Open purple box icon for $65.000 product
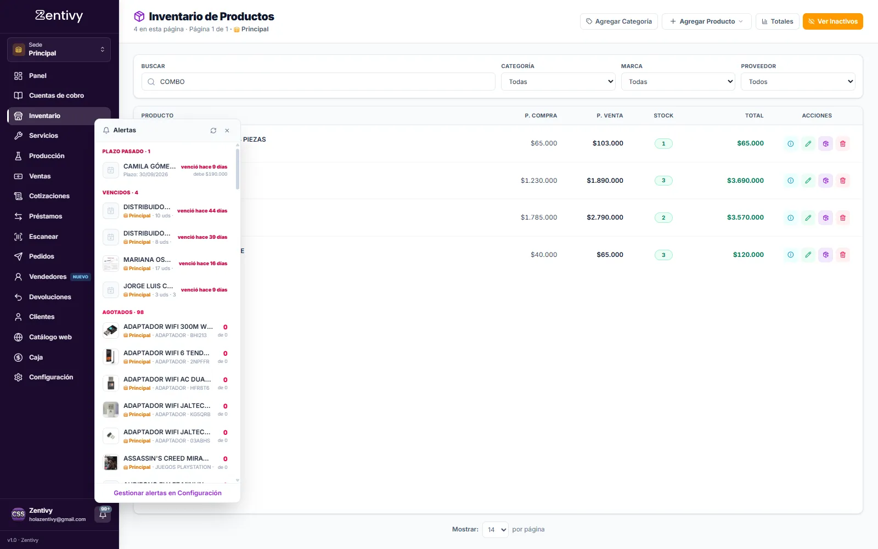878x549 pixels. [825, 255]
